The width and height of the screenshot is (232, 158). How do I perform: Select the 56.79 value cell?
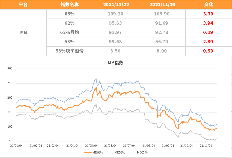point(162,42)
